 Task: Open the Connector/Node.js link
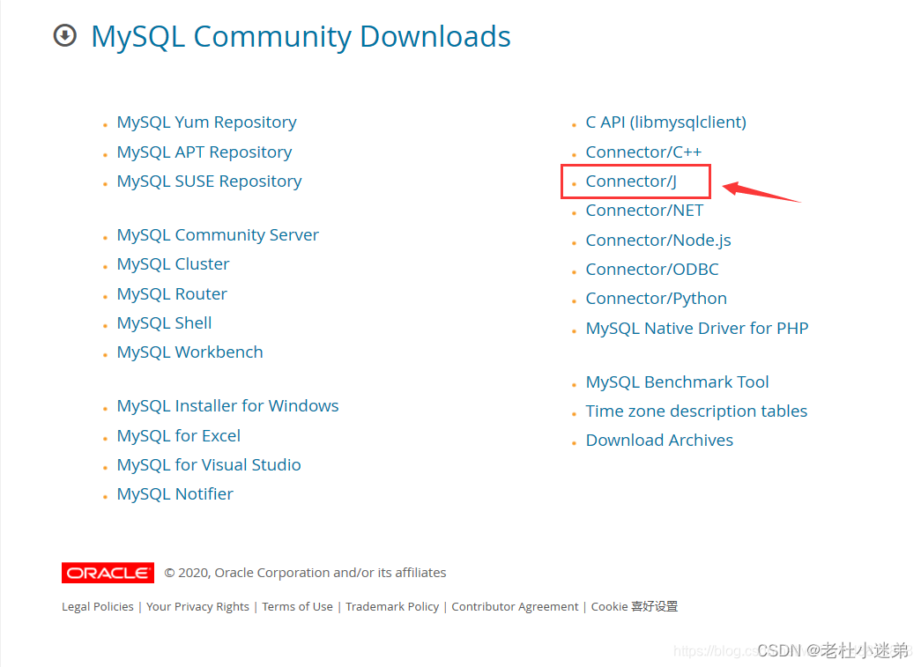coord(658,241)
